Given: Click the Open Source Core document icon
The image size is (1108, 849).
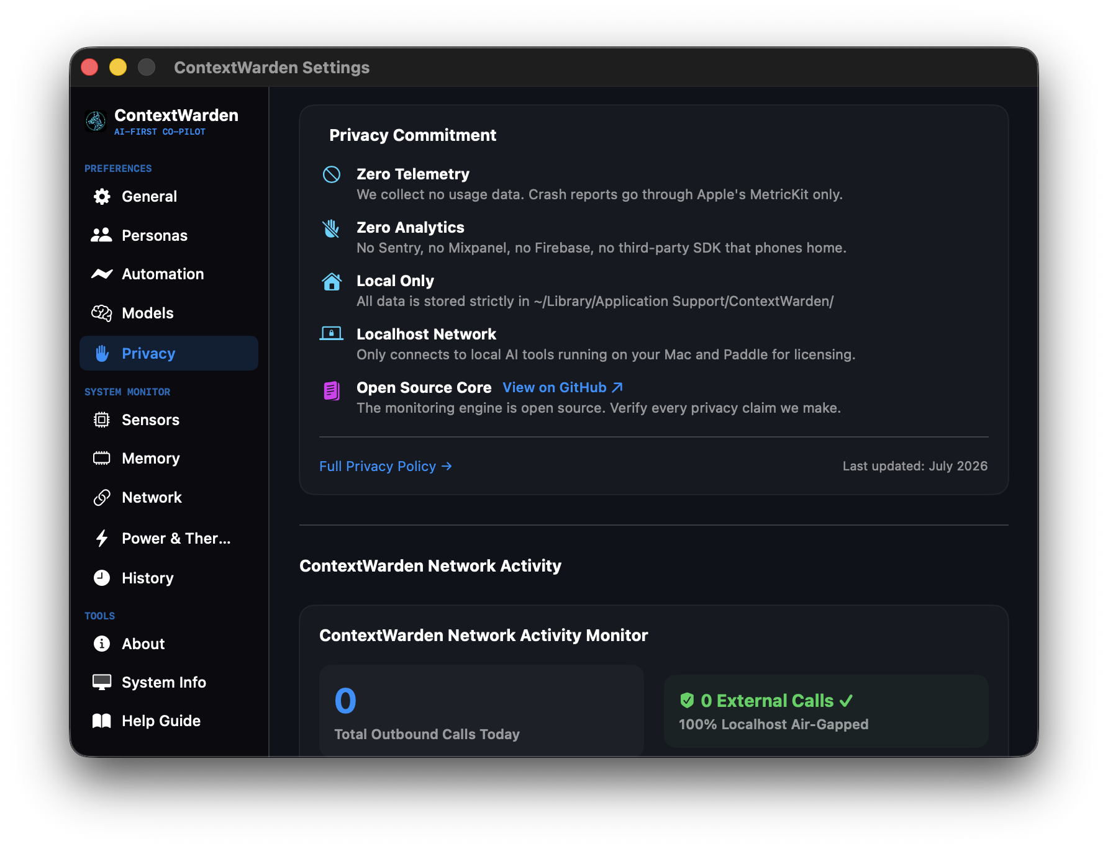Looking at the screenshot, I should (x=332, y=390).
